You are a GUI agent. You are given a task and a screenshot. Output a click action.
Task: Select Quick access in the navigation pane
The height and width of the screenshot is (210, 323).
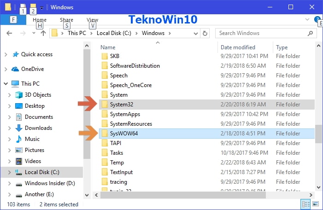(37, 54)
